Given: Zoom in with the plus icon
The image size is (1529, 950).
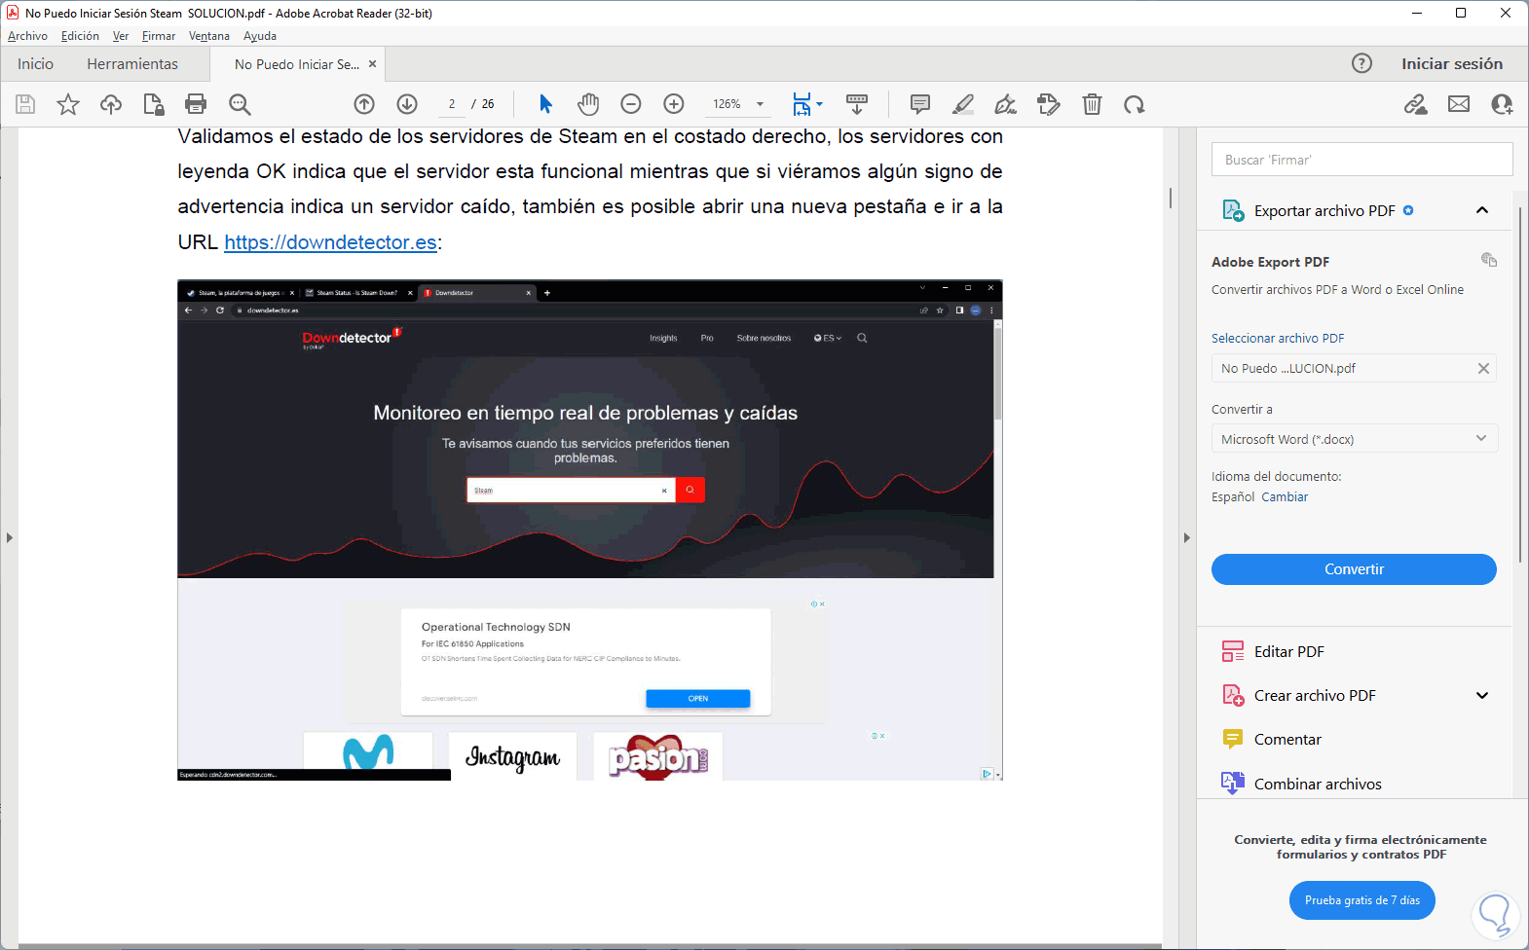Looking at the screenshot, I should [x=674, y=104].
